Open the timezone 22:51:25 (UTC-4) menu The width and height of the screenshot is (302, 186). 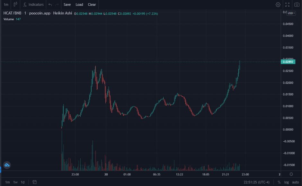coord(256,182)
